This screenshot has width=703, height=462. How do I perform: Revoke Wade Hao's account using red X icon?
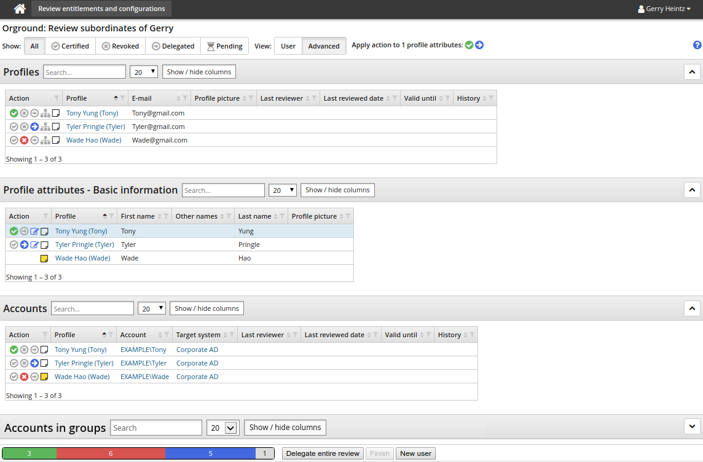point(24,377)
